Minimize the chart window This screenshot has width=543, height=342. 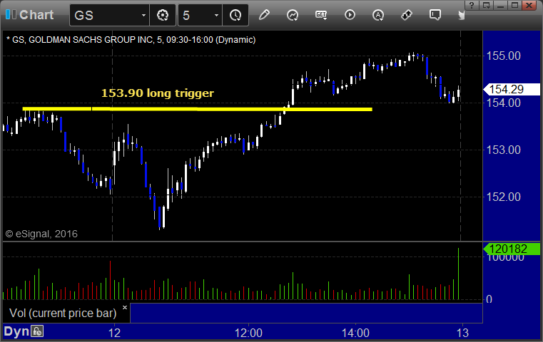[500, 5]
